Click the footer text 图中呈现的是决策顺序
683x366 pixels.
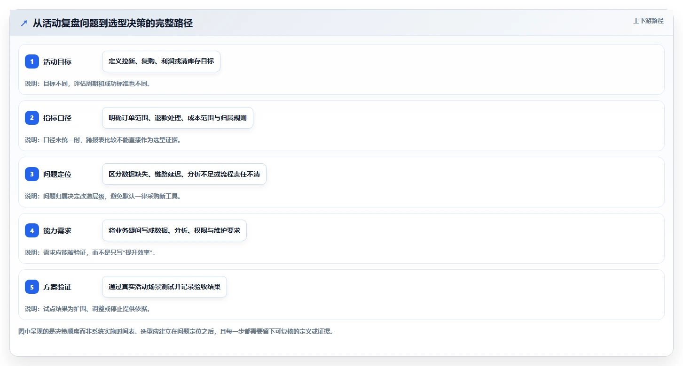click(x=176, y=331)
